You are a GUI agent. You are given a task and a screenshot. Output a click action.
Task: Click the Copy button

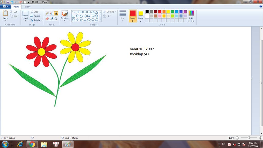tap(14, 16)
